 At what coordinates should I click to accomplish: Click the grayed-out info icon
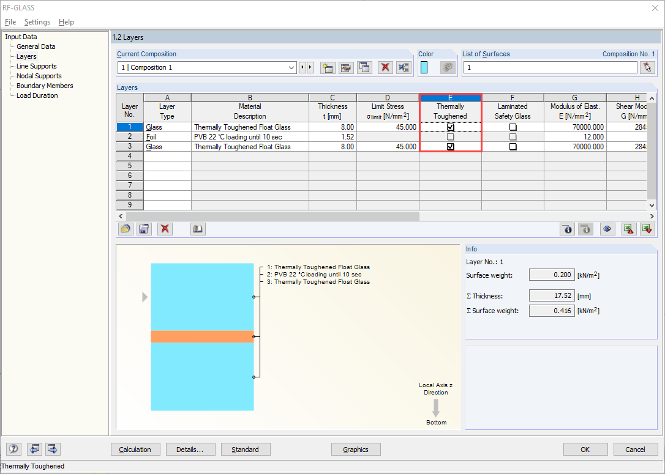coord(585,229)
